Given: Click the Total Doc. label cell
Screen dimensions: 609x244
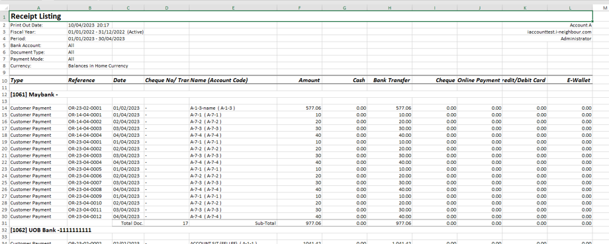Looking at the screenshot, I should click(x=128, y=224).
